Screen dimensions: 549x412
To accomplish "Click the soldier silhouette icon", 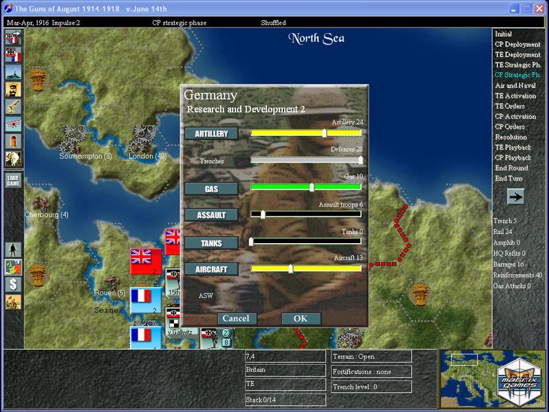I will click(13, 249).
